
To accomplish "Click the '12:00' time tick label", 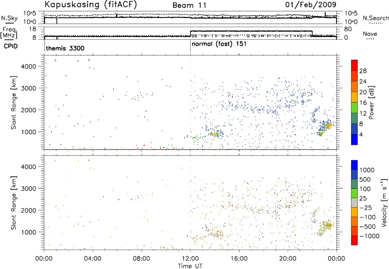I will (x=190, y=259).
